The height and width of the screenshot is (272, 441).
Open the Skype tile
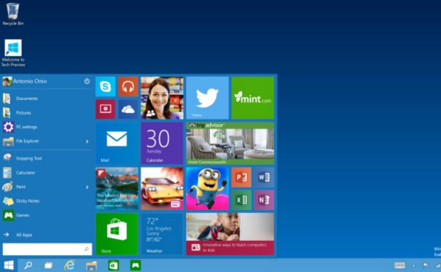tap(105, 87)
